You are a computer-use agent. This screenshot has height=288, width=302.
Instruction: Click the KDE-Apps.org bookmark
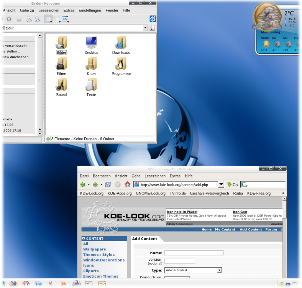tap(120, 193)
